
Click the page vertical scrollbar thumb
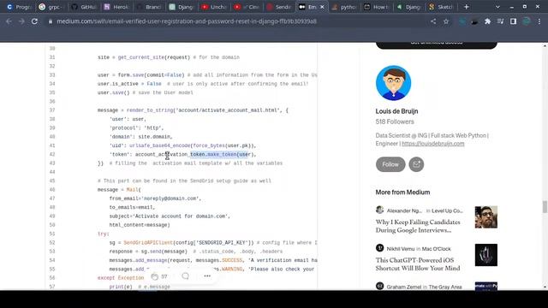point(545,206)
